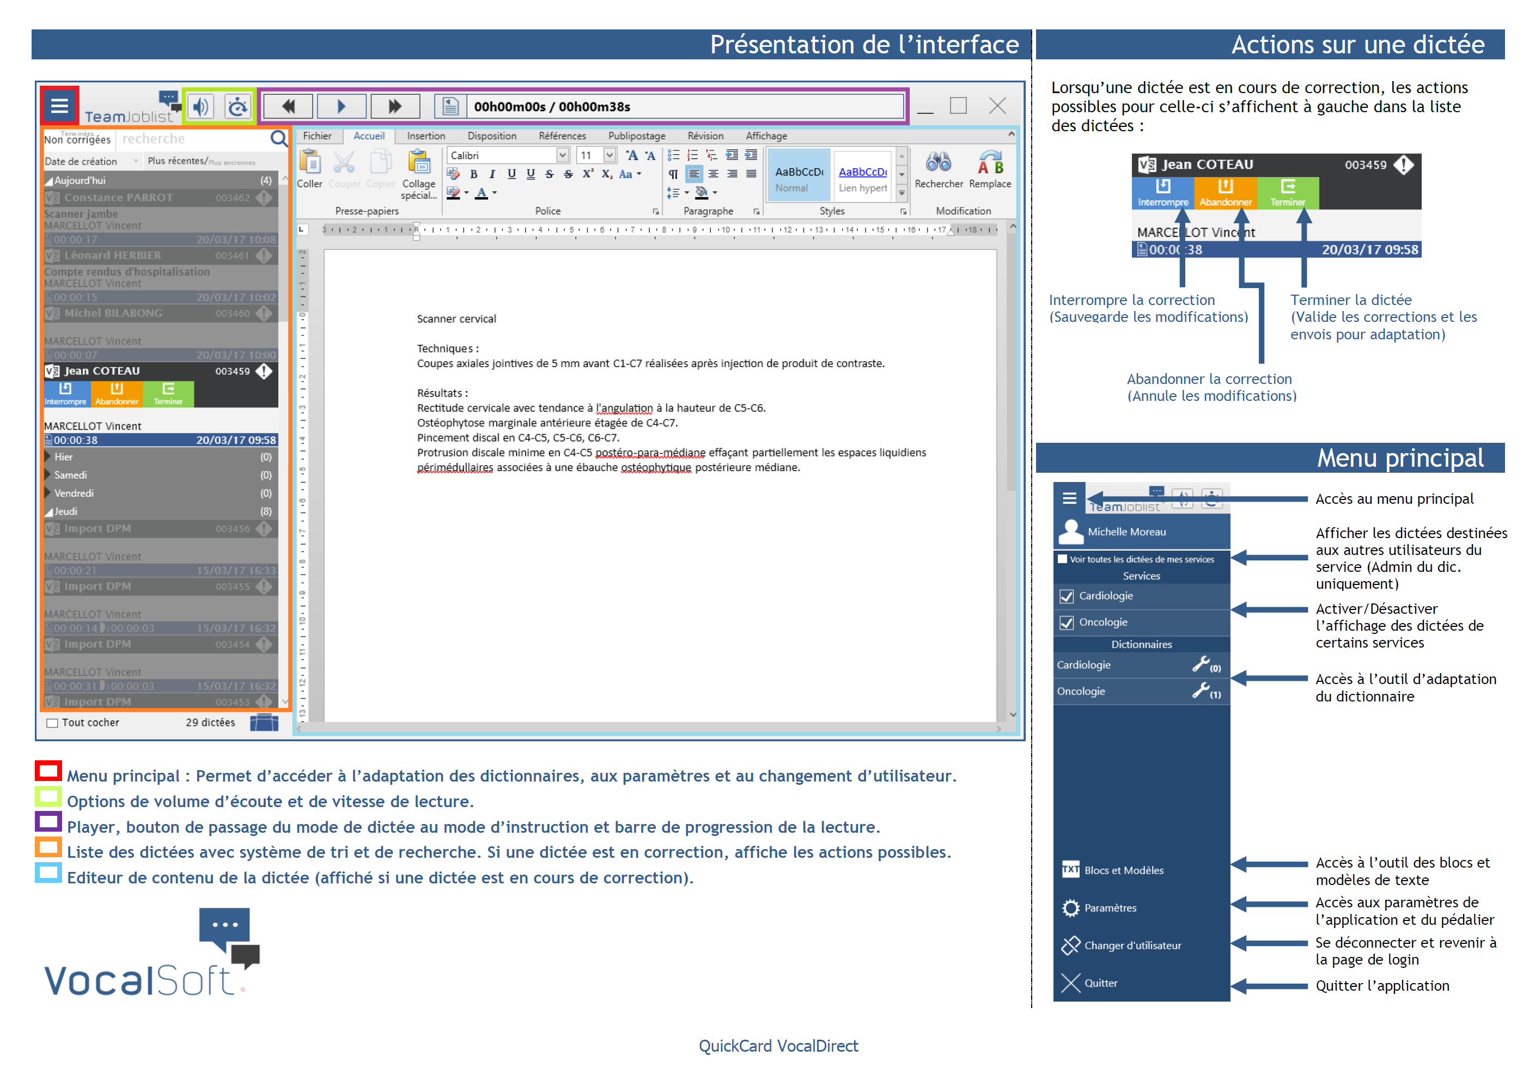
Task: Click the search magnifier in dictation list
Action: (278, 138)
